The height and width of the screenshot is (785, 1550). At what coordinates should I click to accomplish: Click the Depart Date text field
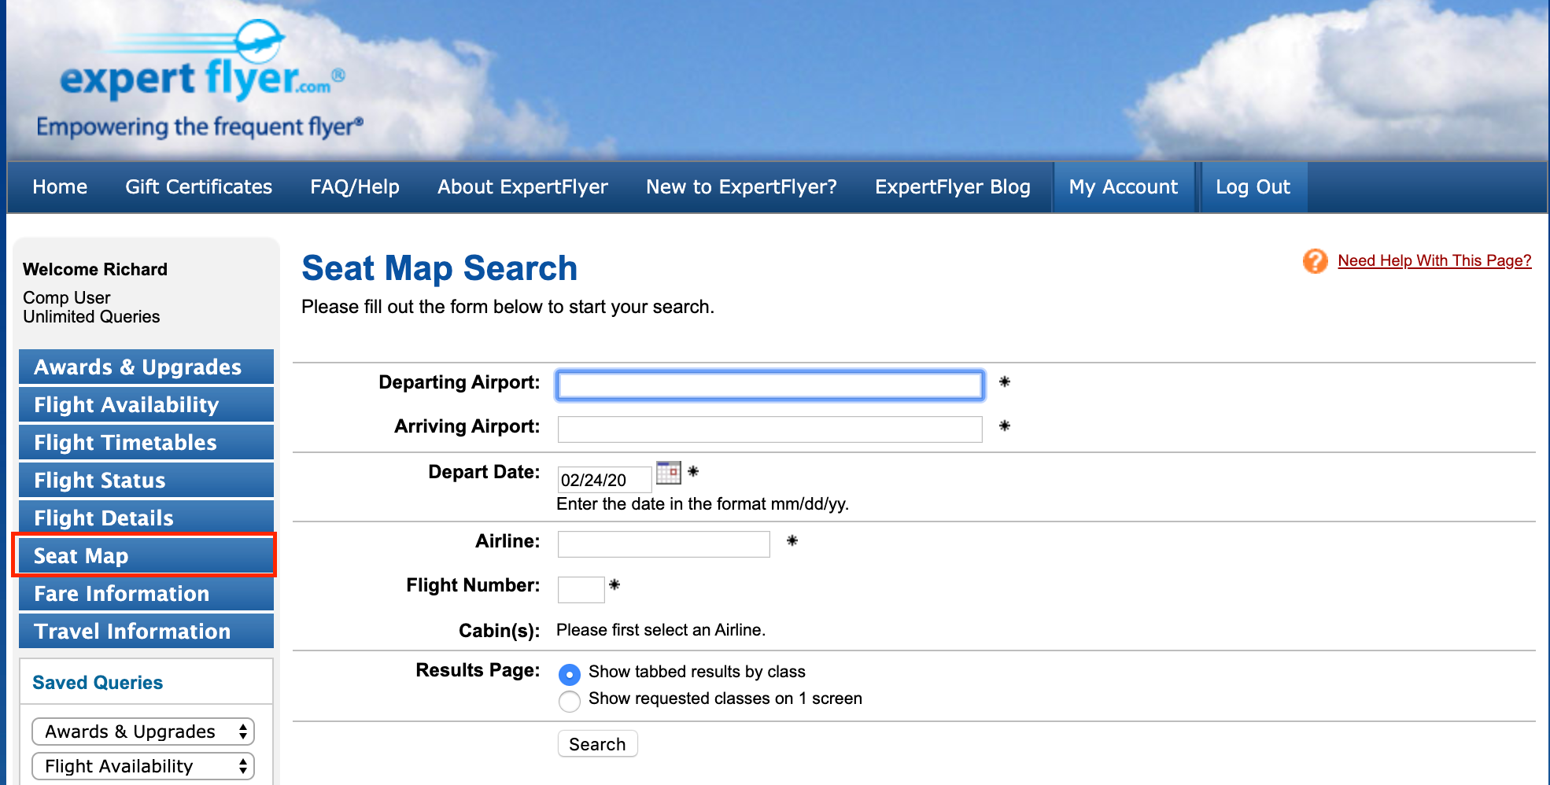(x=603, y=480)
